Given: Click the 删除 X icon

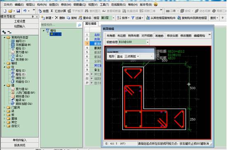Looking at the screenshot, I should coord(56,18).
